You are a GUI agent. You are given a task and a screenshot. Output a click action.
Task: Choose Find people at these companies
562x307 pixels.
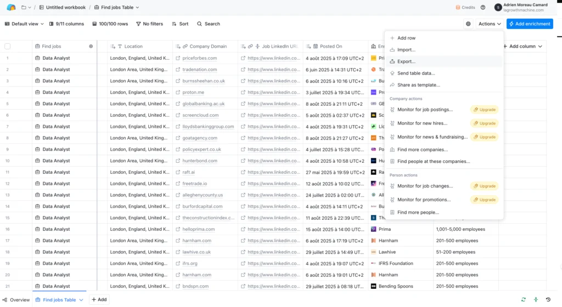pos(433,162)
